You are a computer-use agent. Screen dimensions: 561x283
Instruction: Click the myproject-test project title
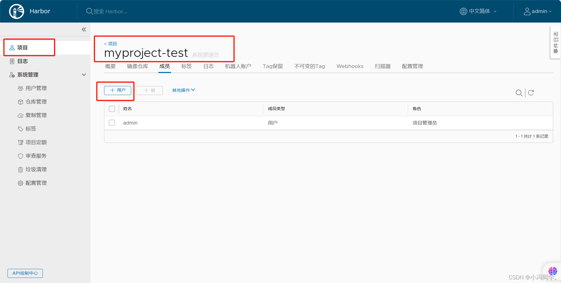click(146, 53)
